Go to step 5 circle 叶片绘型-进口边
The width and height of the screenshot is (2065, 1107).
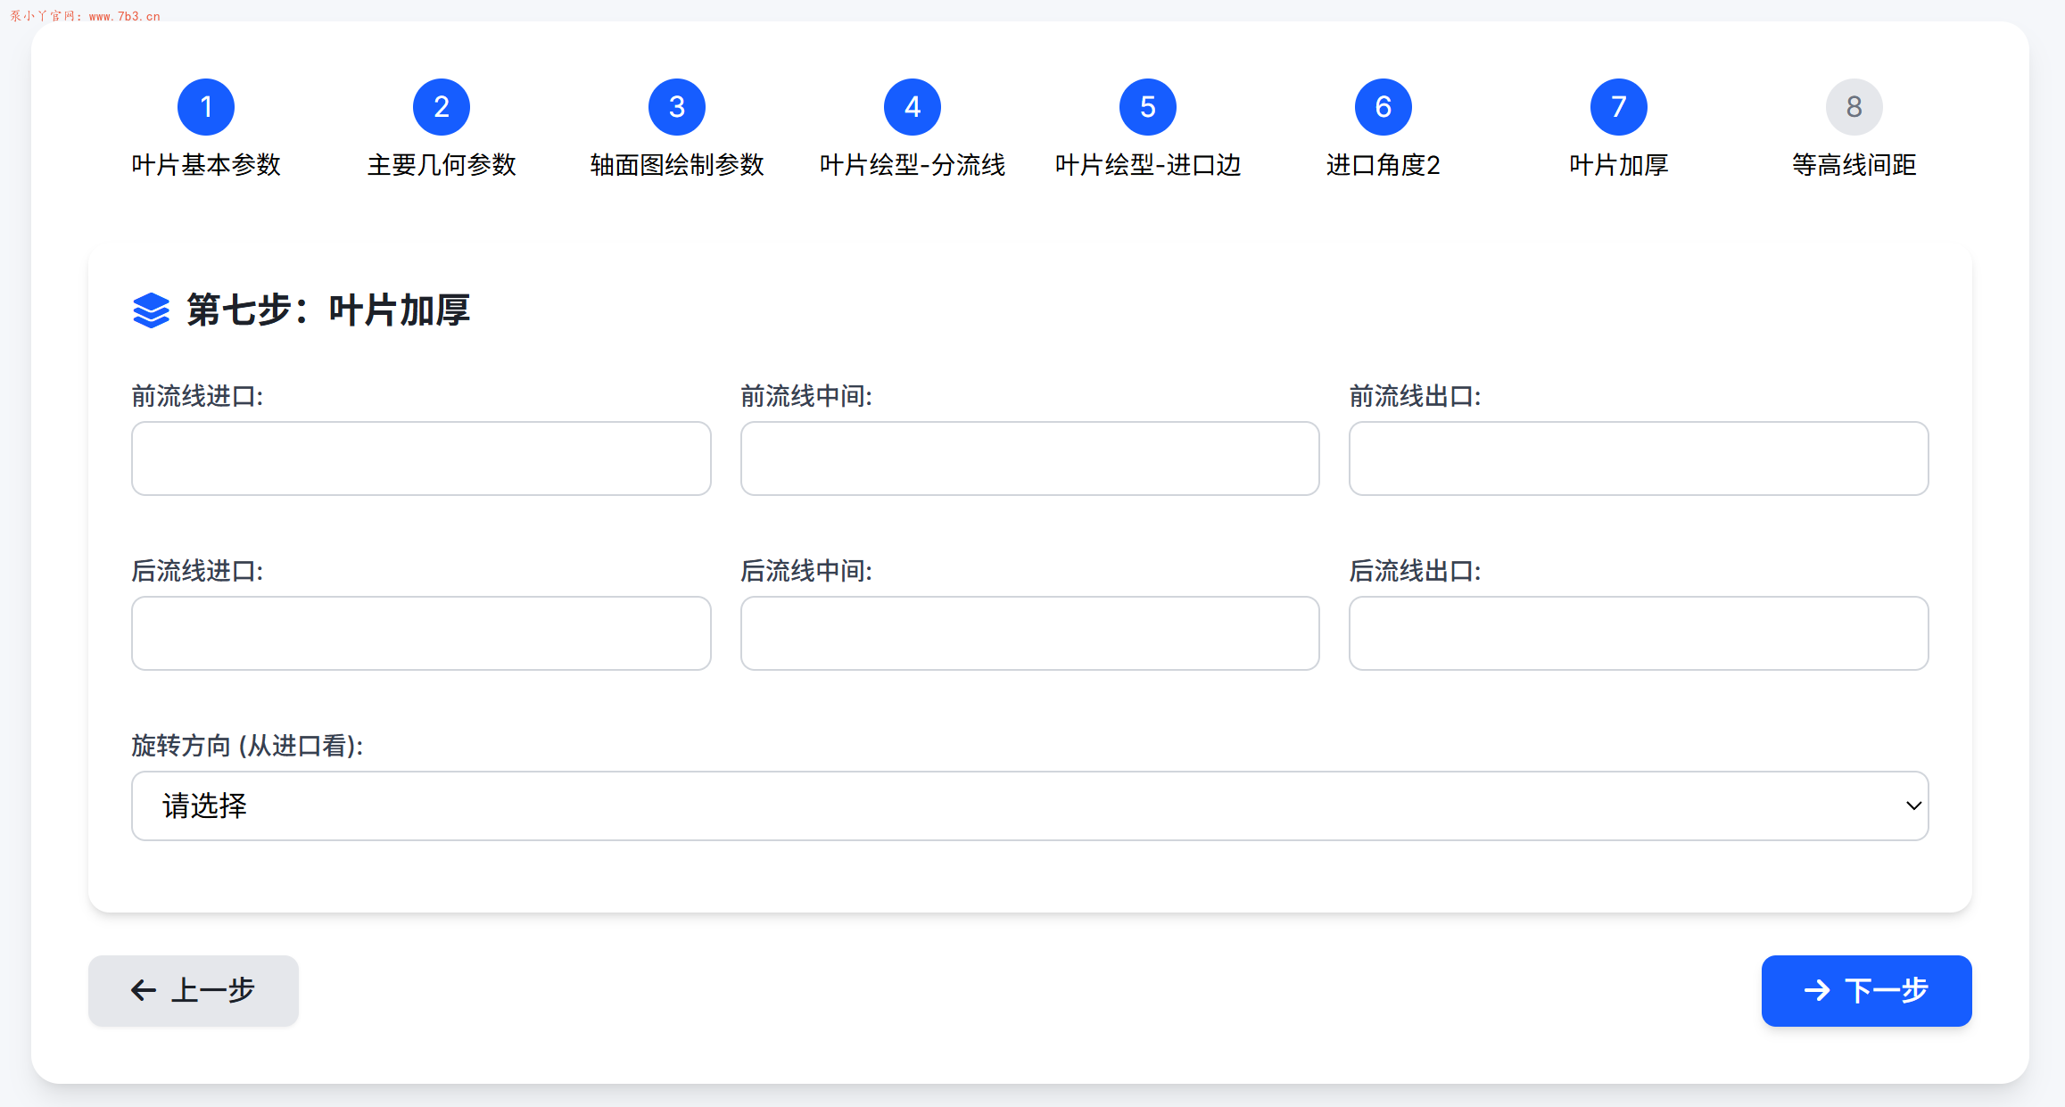(1148, 107)
